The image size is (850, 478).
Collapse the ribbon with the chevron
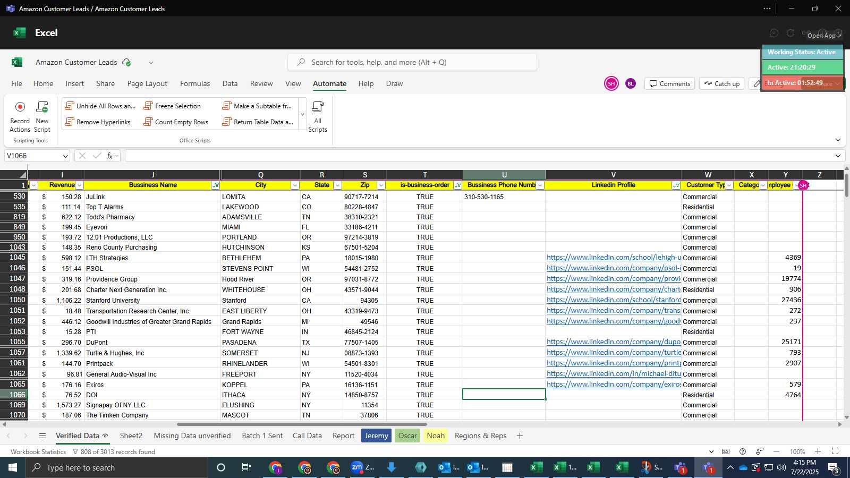(x=838, y=140)
